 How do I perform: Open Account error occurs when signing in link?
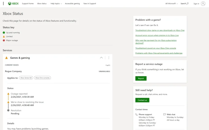pos(157,35)
